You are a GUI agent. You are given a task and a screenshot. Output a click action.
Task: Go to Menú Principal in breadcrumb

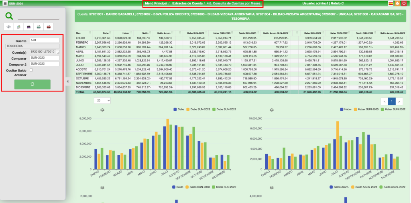[x=157, y=3]
